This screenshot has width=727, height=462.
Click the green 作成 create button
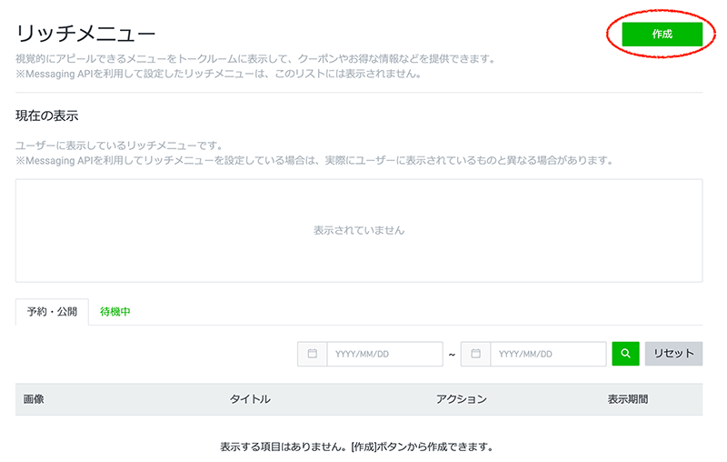pyautogui.click(x=662, y=34)
